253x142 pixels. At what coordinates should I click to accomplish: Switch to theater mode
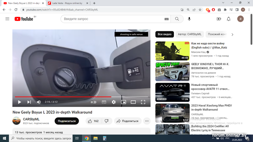[133, 102]
